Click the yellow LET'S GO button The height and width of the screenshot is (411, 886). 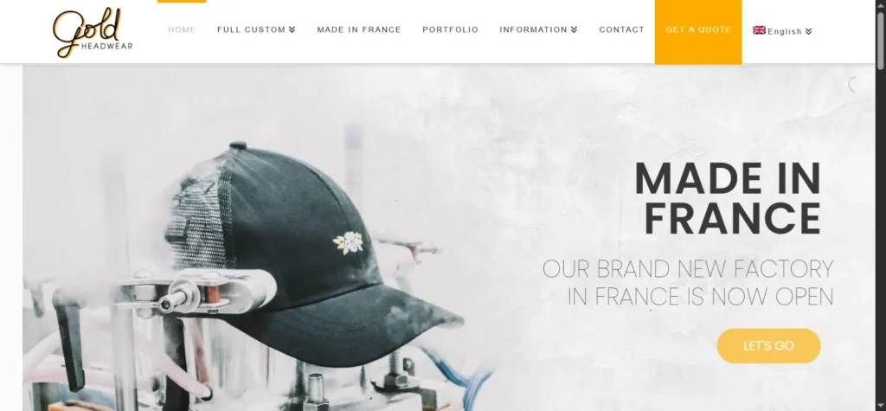point(768,346)
